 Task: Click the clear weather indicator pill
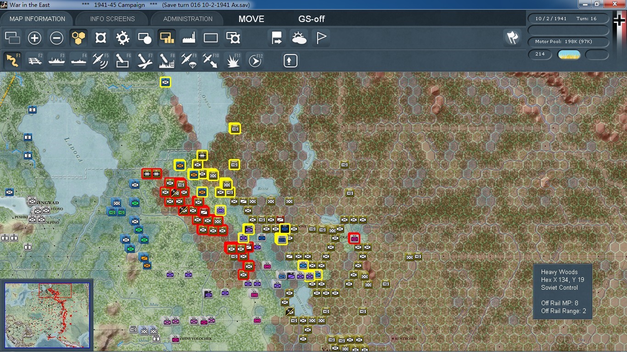point(569,55)
